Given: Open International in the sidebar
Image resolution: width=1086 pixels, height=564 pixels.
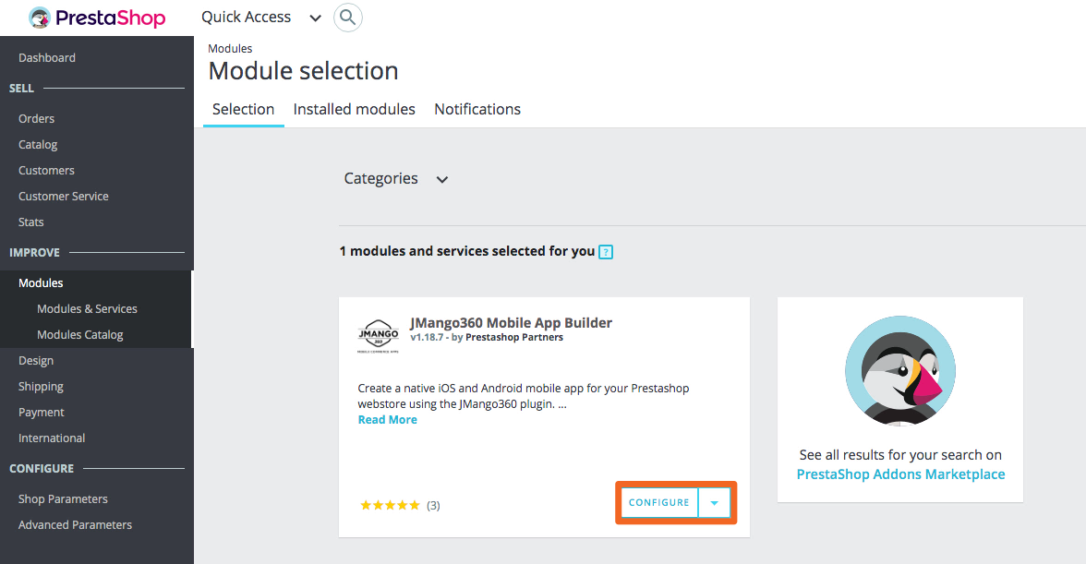Looking at the screenshot, I should point(52,438).
